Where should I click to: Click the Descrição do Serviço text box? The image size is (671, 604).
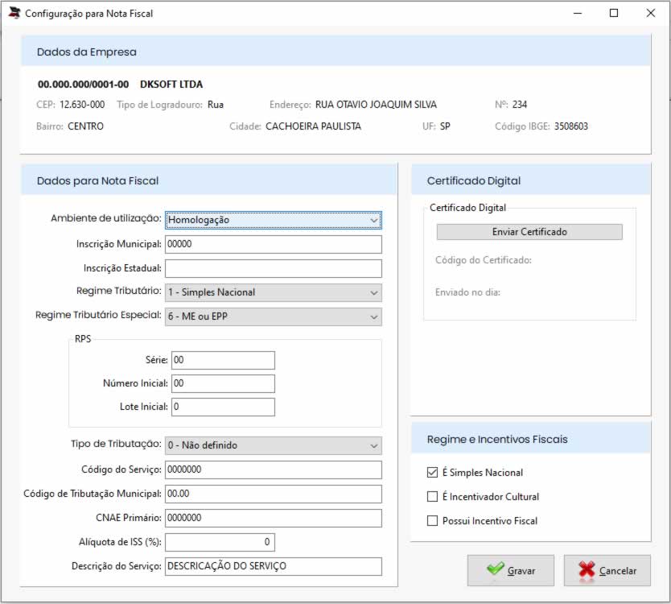(x=273, y=566)
